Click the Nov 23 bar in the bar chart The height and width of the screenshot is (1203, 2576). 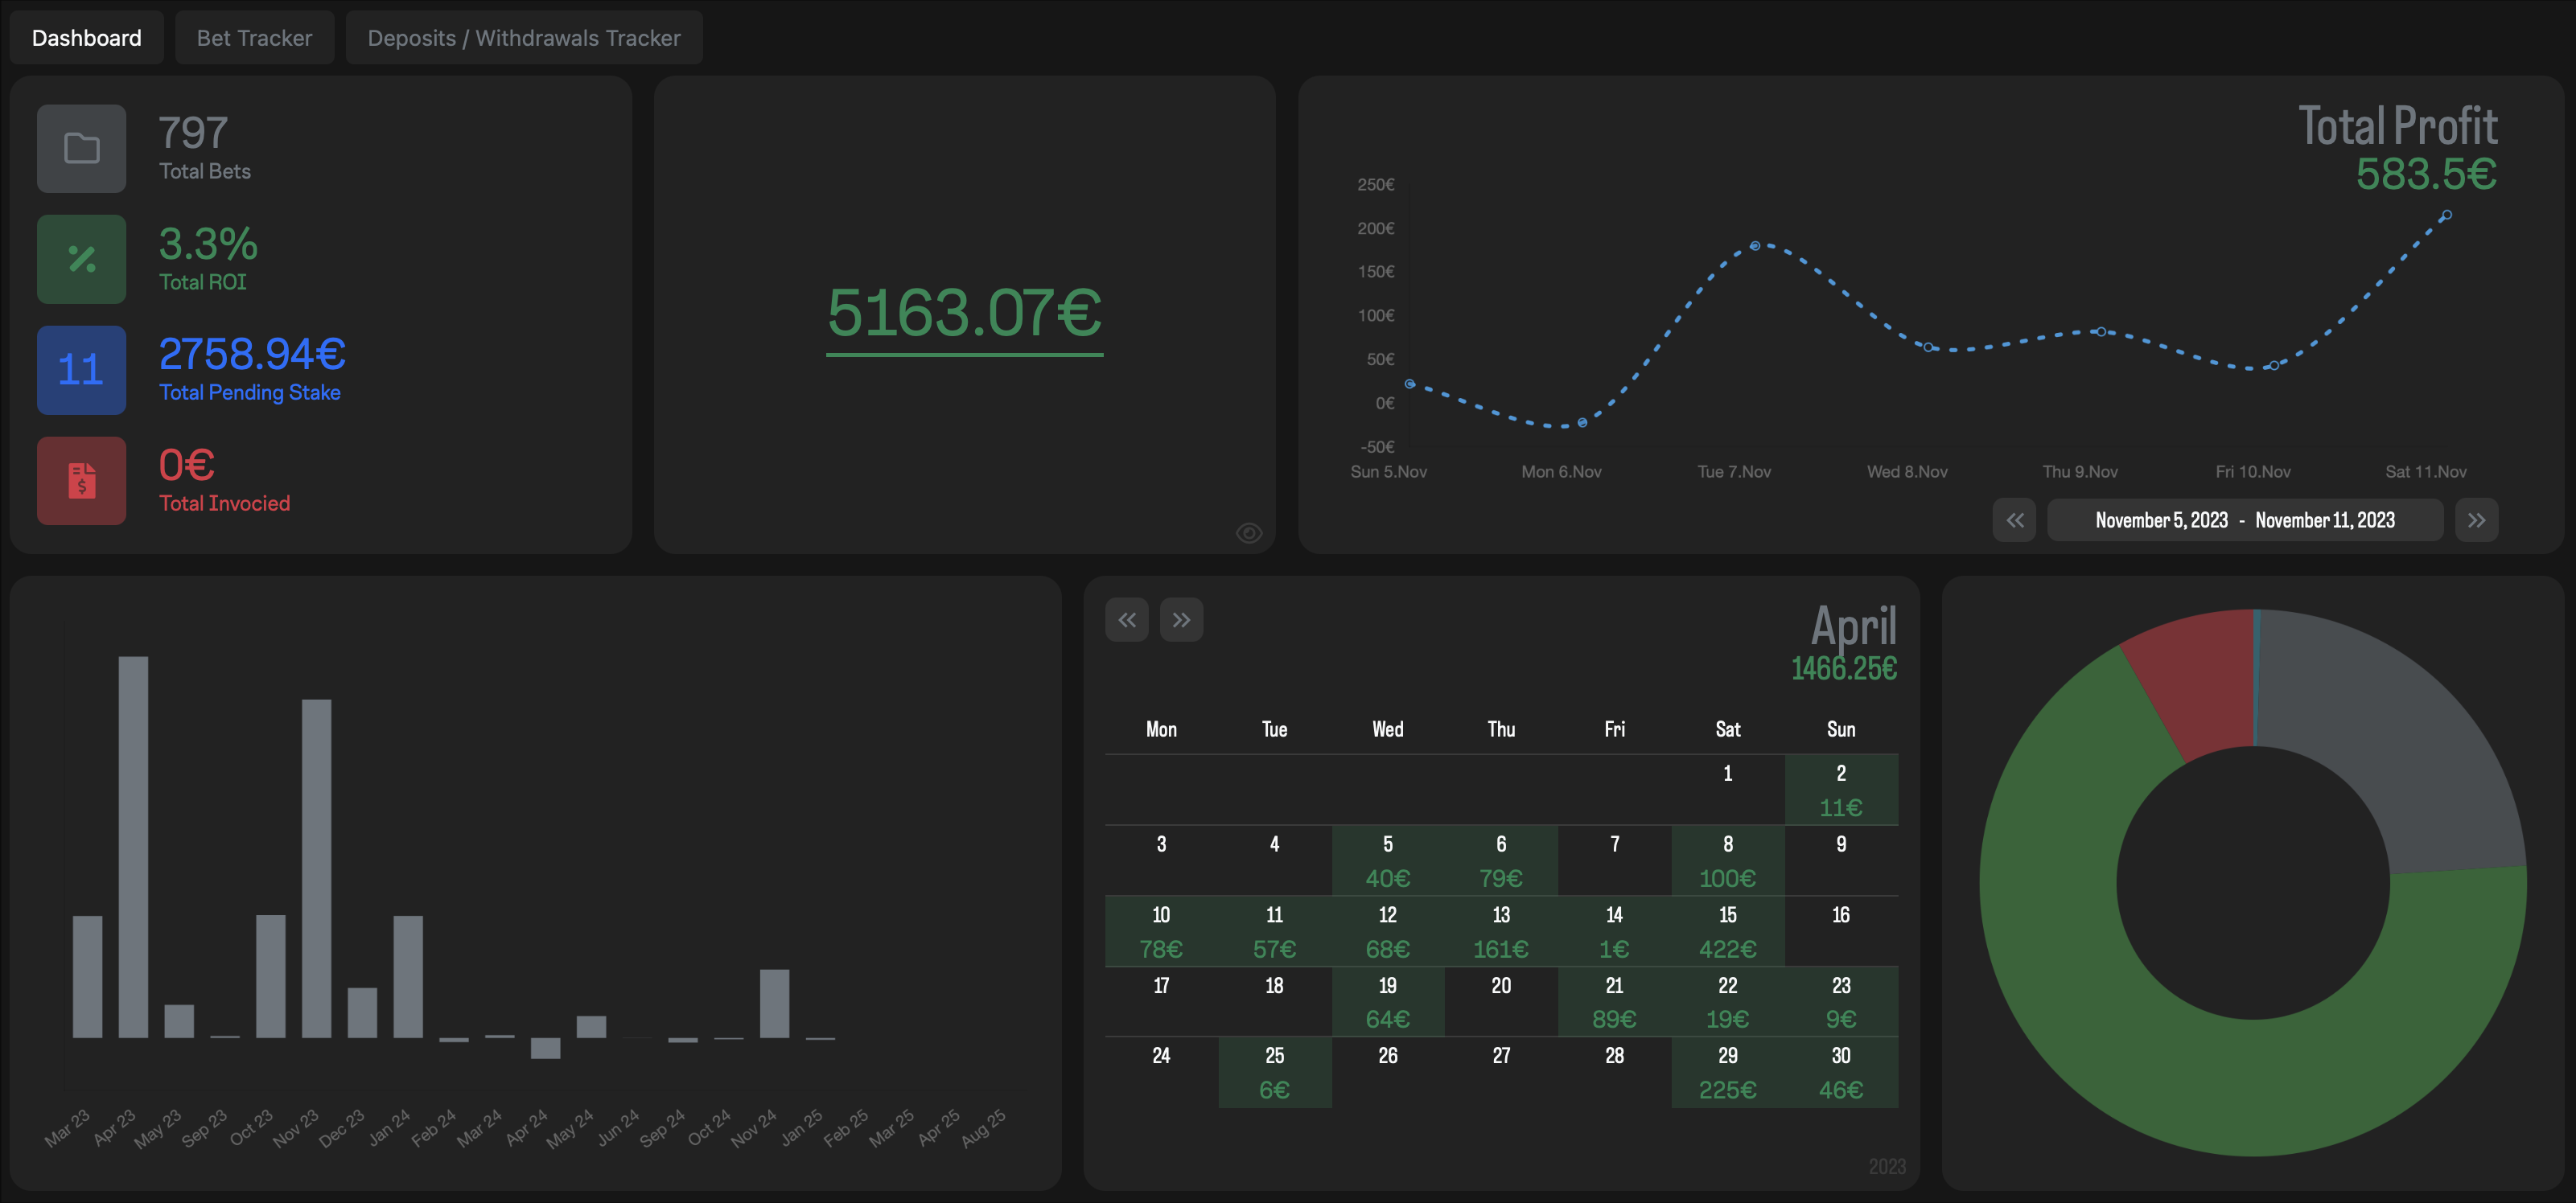[316, 868]
